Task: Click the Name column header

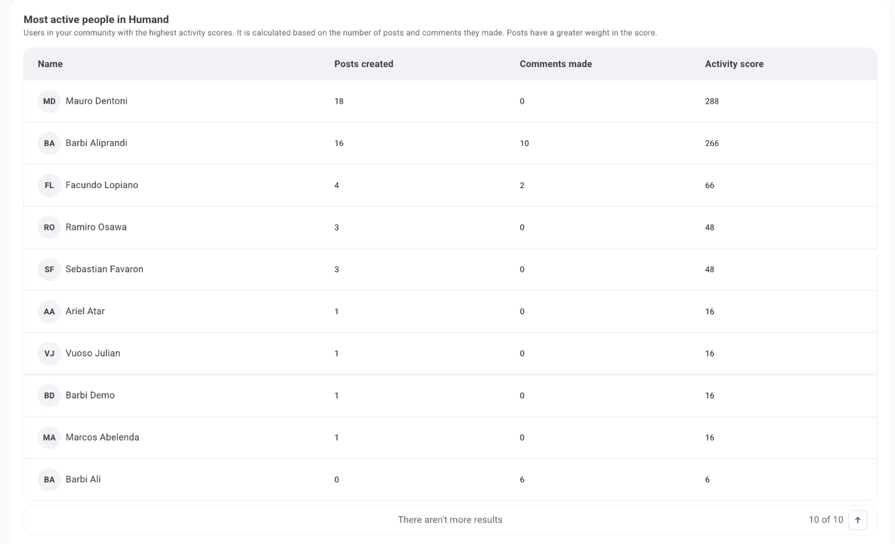Action: pyautogui.click(x=50, y=64)
